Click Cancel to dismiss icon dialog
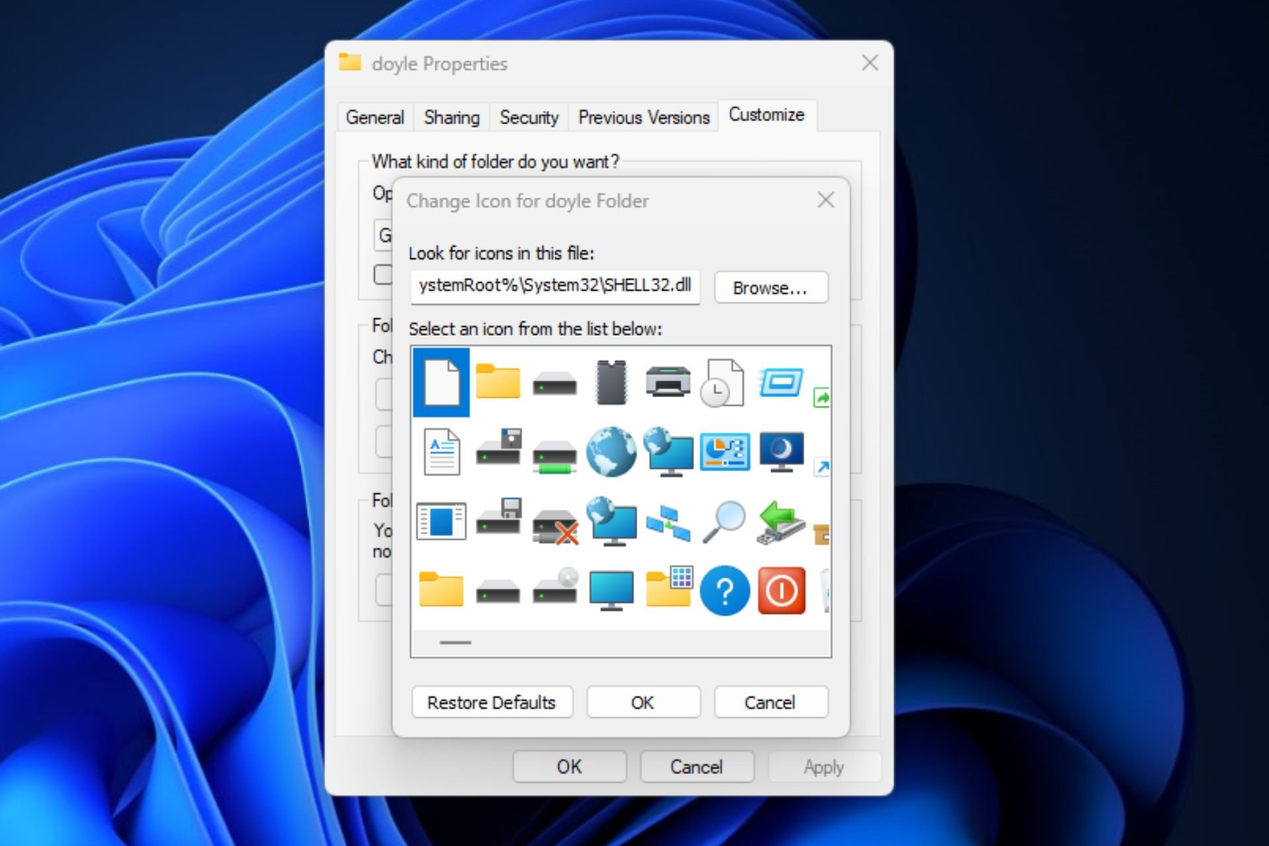The width and height of the screenshot is (1269, 846). pos(771,701)
